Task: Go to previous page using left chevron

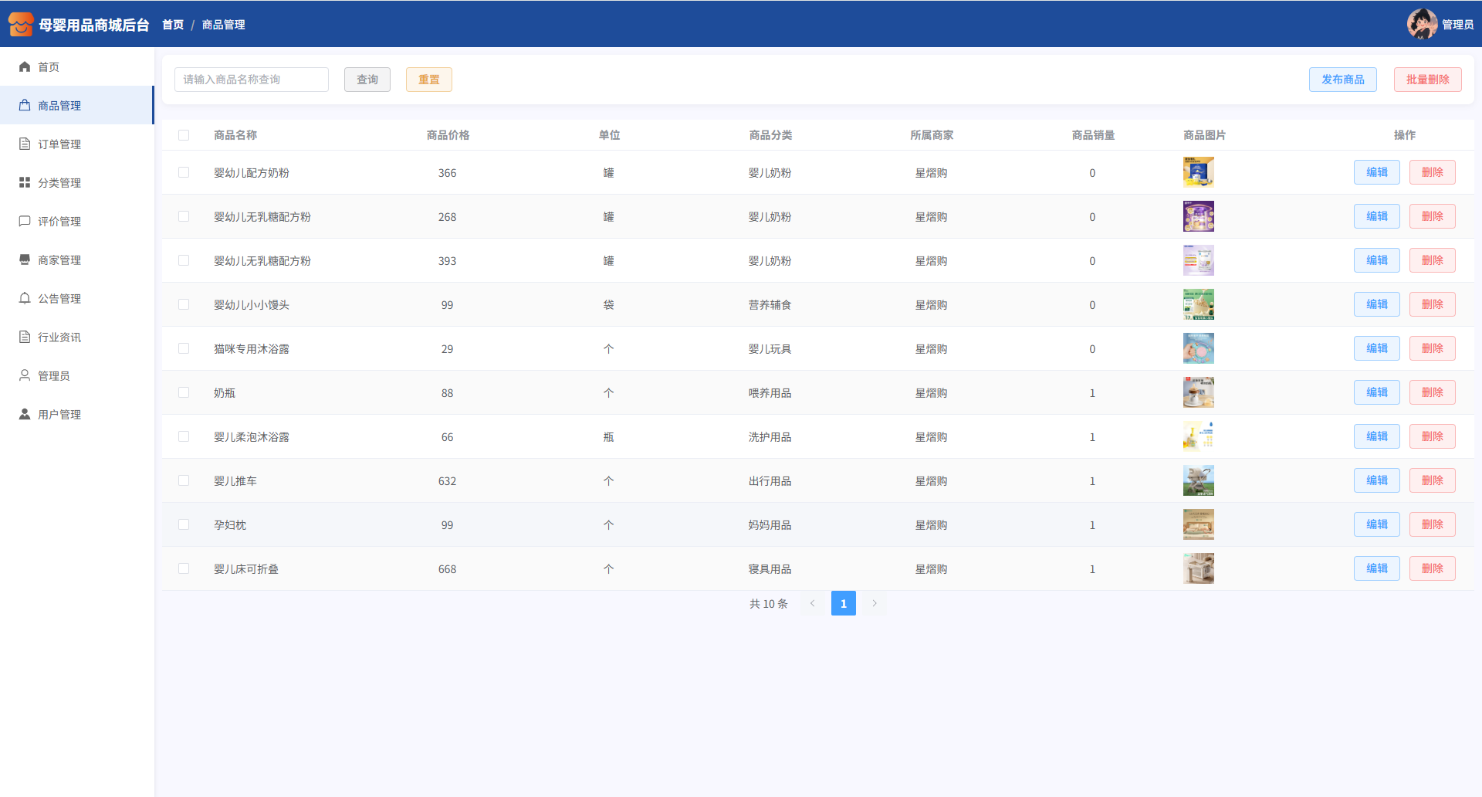Action: [812, 604]
